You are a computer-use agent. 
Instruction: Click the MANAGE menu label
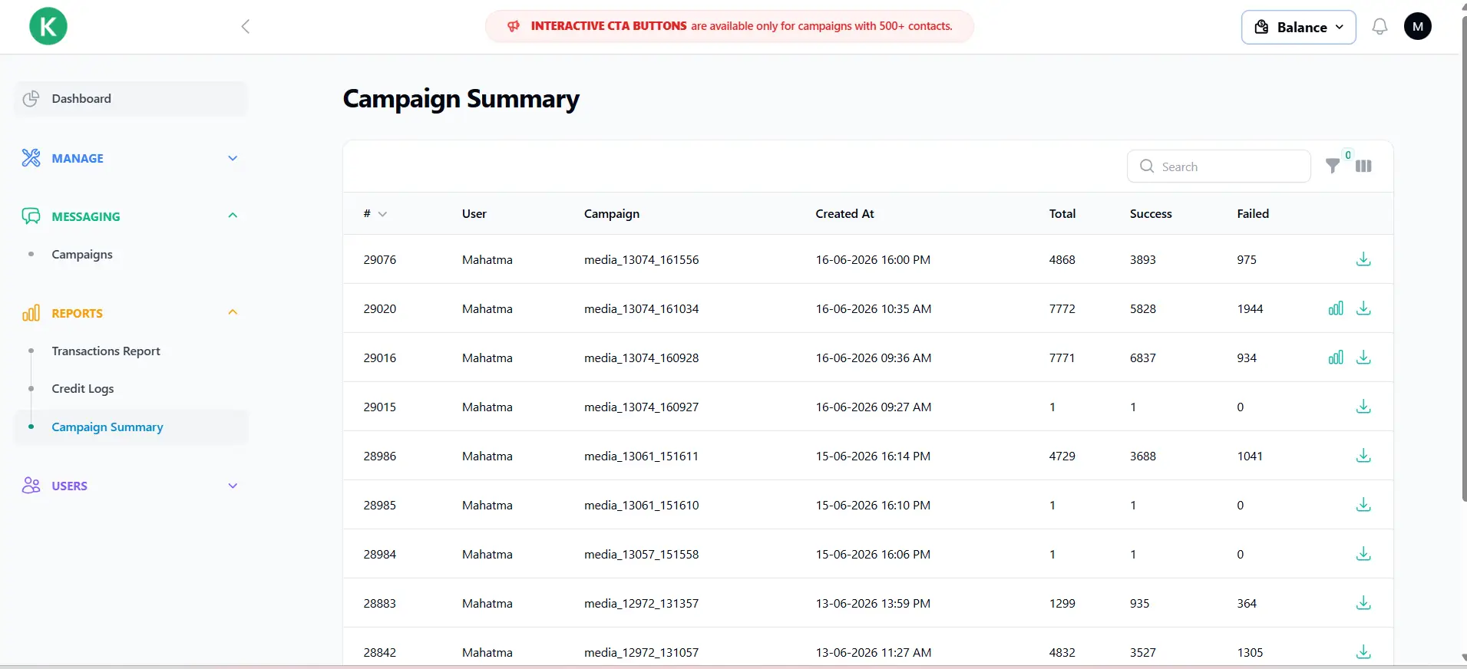78,159
